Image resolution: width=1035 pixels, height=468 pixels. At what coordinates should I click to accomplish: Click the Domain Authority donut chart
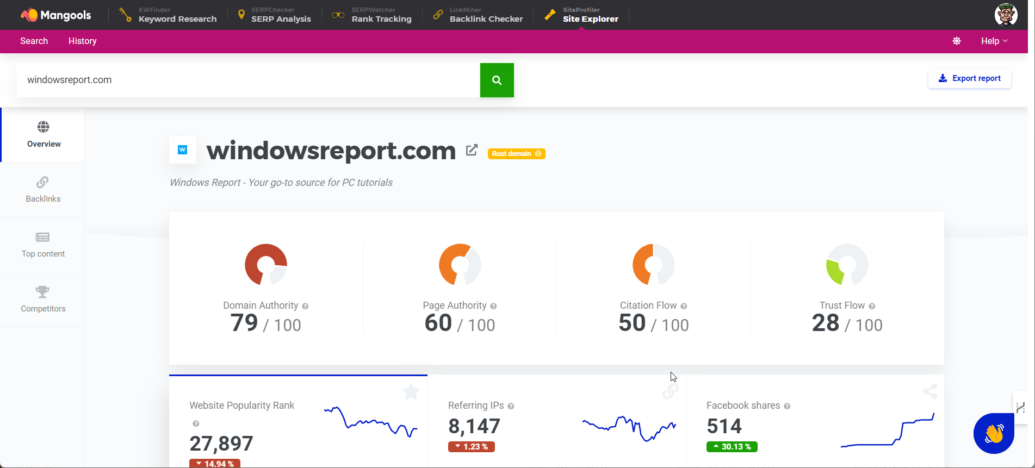tap(266, 265)
